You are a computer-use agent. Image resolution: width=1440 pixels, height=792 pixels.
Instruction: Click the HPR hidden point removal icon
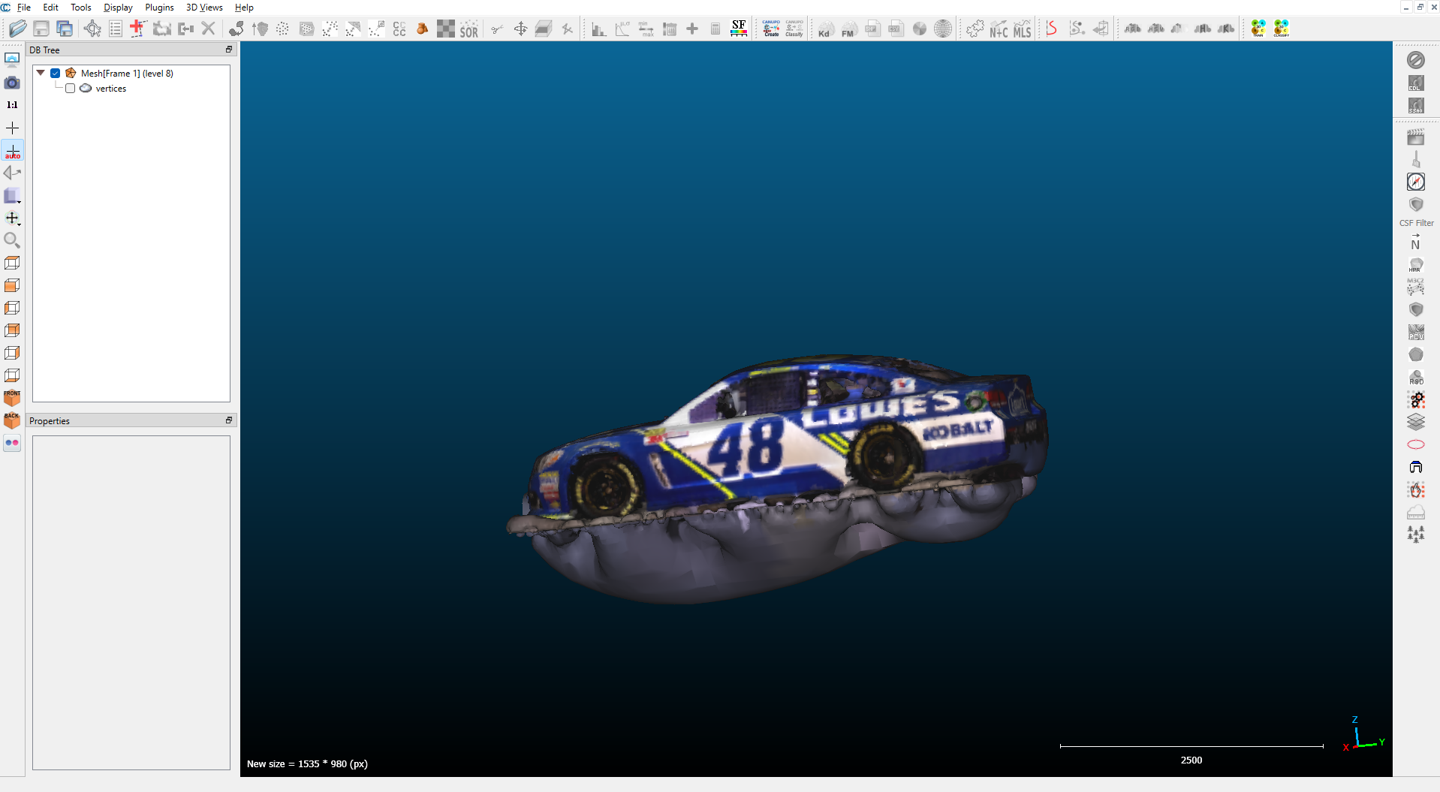coord(1416,265)
